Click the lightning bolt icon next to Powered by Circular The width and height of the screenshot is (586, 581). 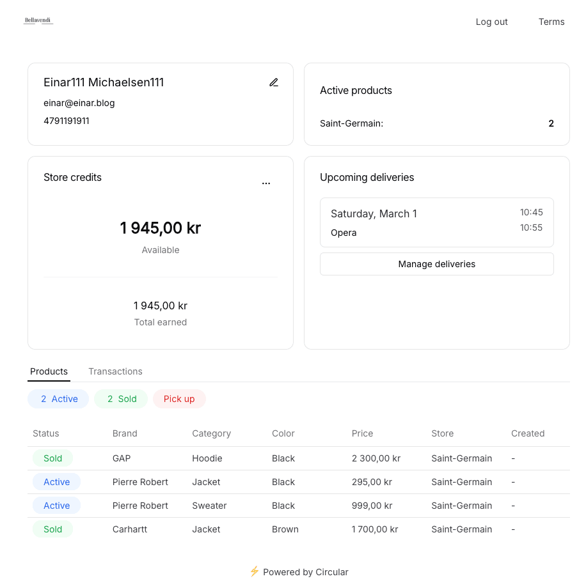click(x=255, y=571)
